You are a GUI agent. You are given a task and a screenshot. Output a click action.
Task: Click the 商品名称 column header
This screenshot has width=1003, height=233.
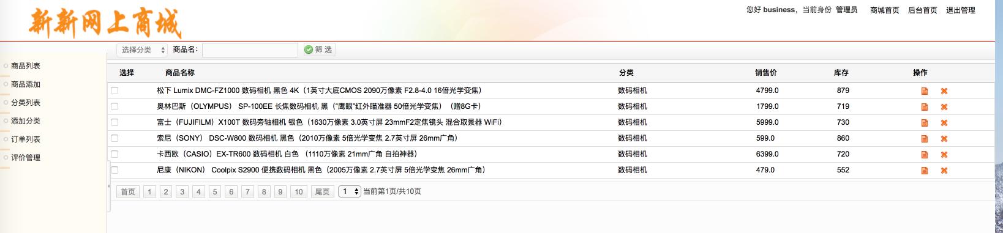(x=180, y=73)
